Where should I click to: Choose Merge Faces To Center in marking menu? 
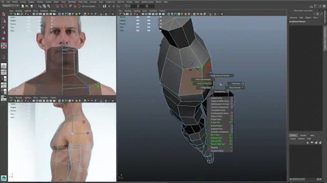[x=220, y=76]
